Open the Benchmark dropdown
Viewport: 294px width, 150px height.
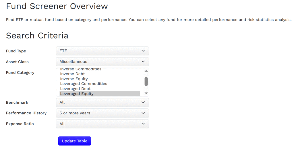coord(102,102)
